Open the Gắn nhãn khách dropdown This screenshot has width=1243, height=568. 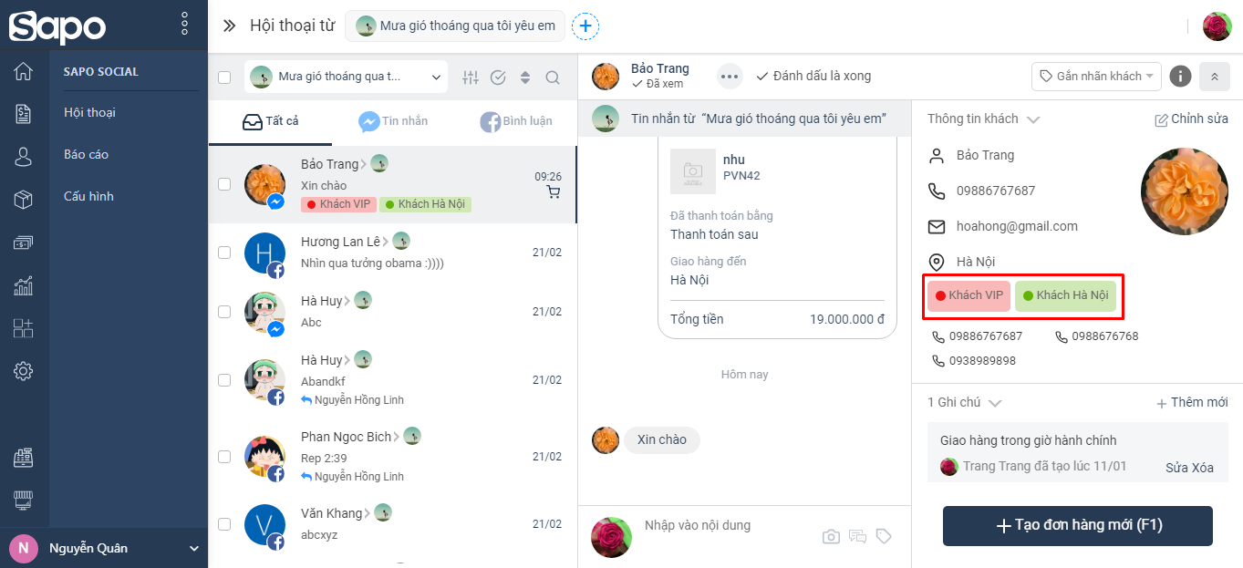click(1096, 77)
